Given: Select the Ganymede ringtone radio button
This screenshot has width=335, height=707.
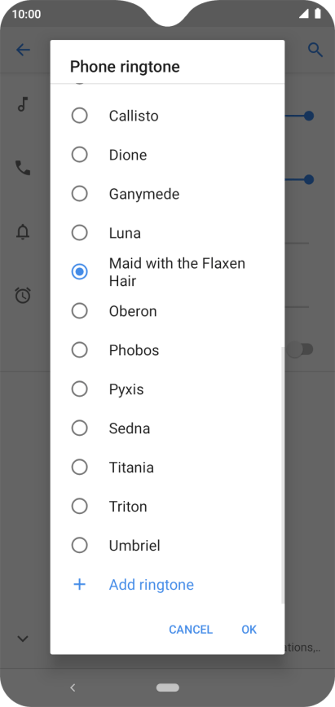Looking at the screenshot, I should (79, 194).
